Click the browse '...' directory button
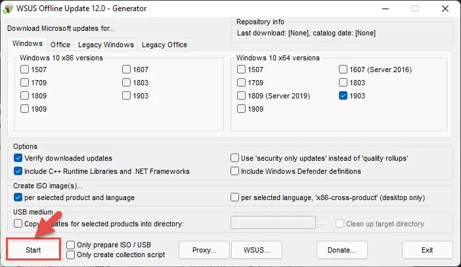The image size is (461, 267). tap(322, 223)
